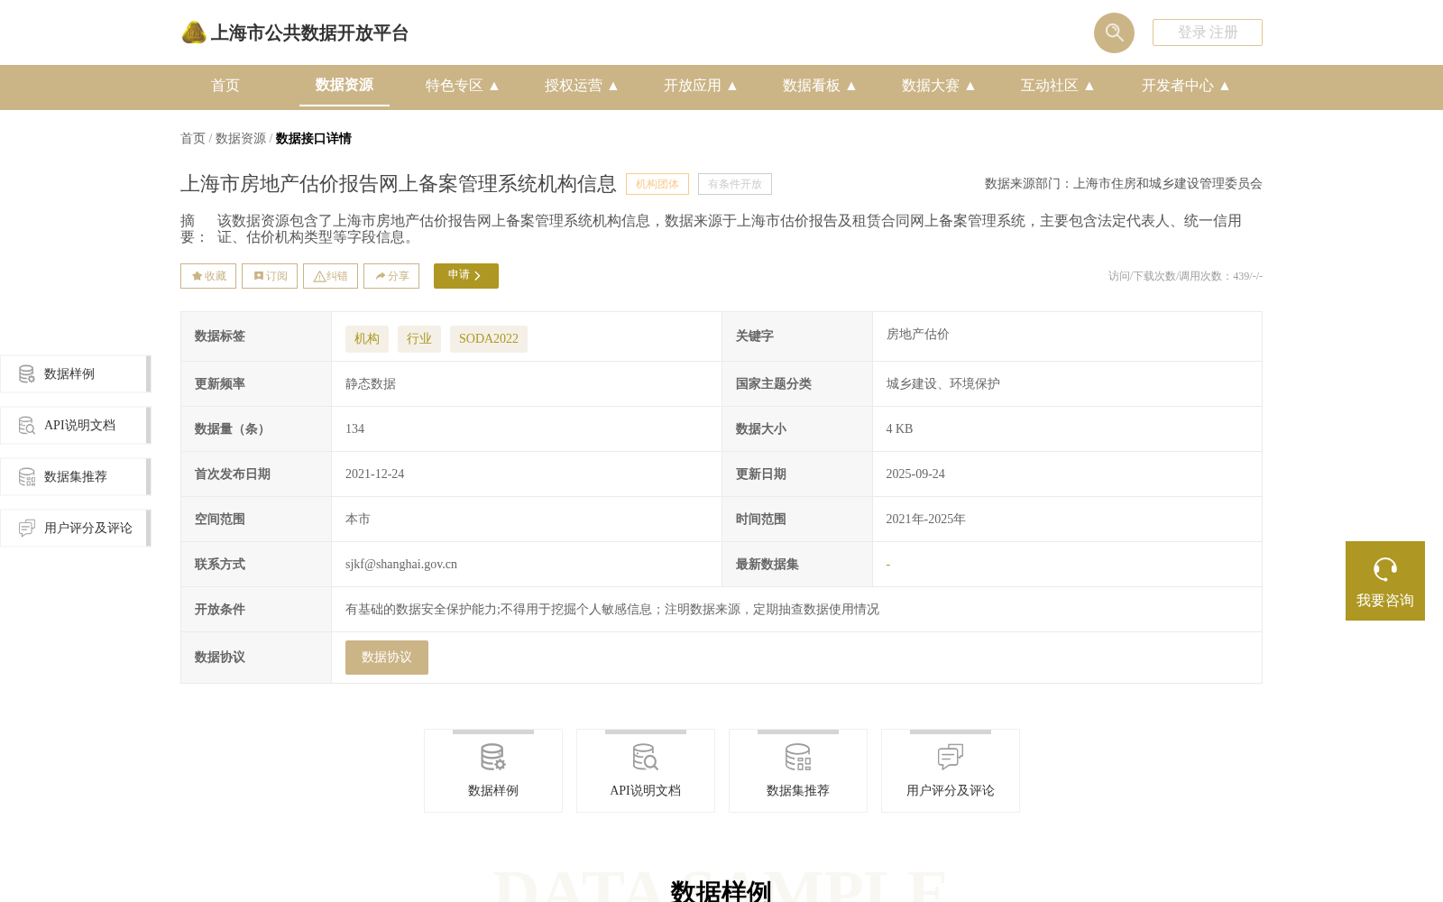1443x902 pixels.
Task: Click the 数据来源部门 source department text
Action: 1123,184
